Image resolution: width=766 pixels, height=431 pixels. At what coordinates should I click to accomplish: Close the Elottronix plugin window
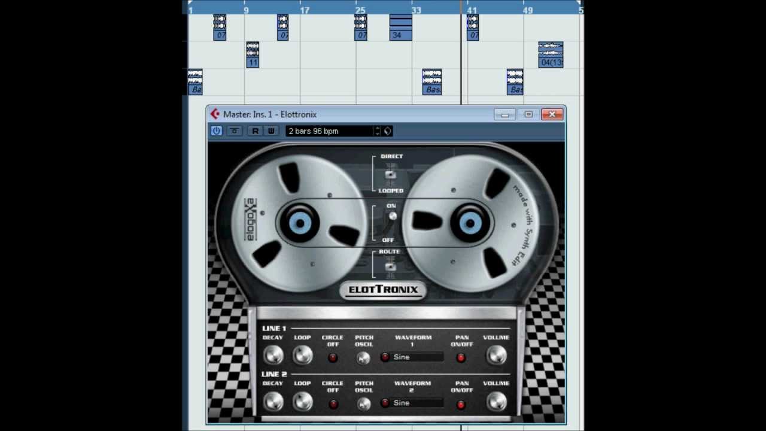(552, 114)
